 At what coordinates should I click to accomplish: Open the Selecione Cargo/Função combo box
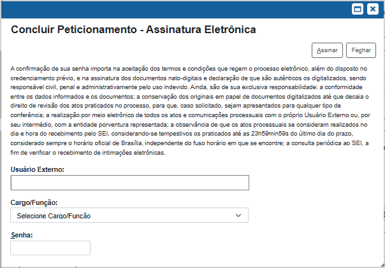[129, 215]
